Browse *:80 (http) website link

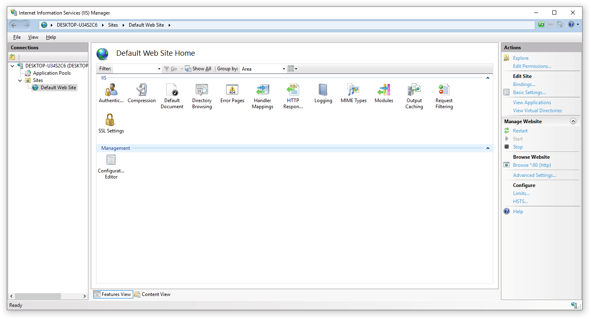[x=532, y=165]
